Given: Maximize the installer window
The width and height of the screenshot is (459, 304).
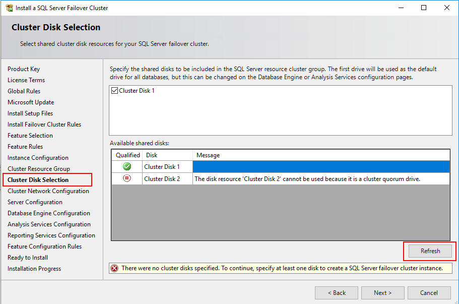Looking at the screenshot, I should (x=424, y=8).
